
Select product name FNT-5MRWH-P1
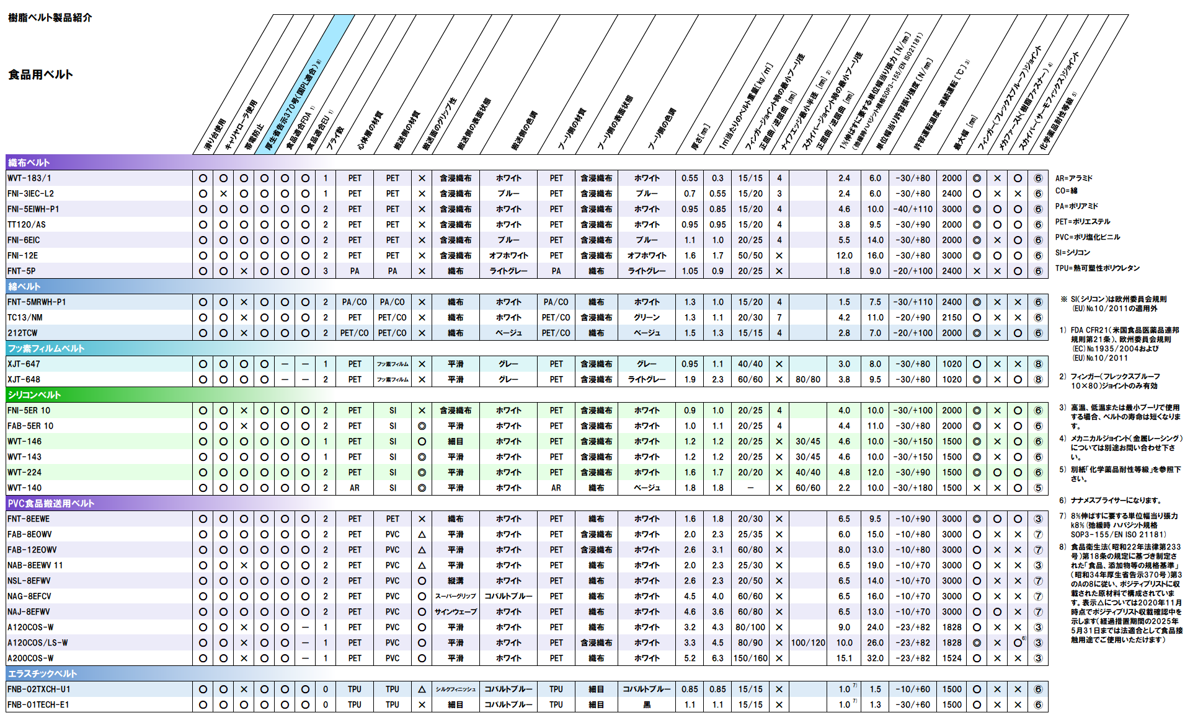pos(37,302)
